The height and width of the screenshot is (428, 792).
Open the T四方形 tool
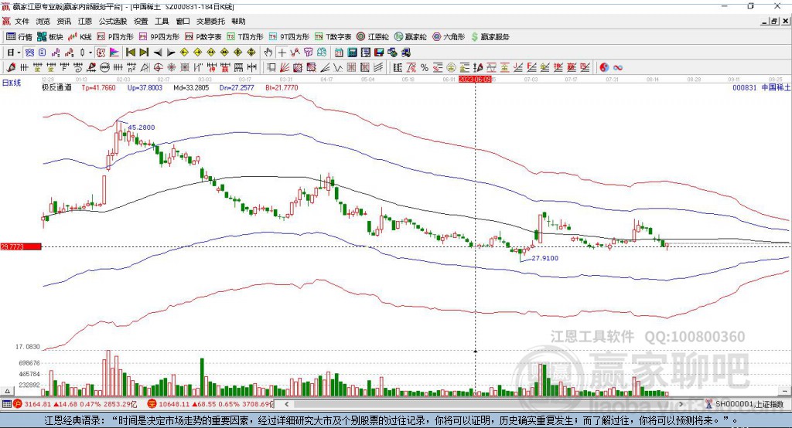coord(245,37)
